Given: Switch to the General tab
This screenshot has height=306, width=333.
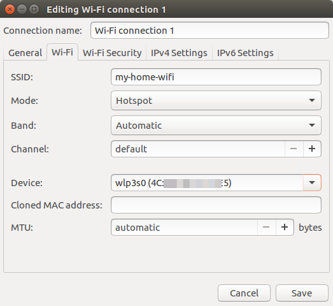Looking at the screenshot, I should click(25, 53).
